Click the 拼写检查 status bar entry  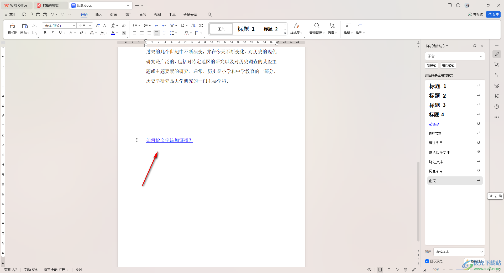tap(56, 270)
